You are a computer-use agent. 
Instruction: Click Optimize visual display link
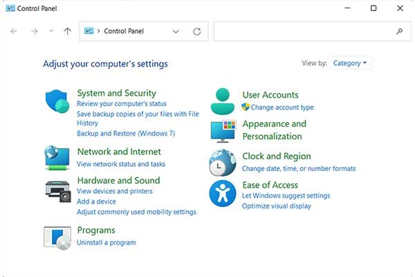276,206
